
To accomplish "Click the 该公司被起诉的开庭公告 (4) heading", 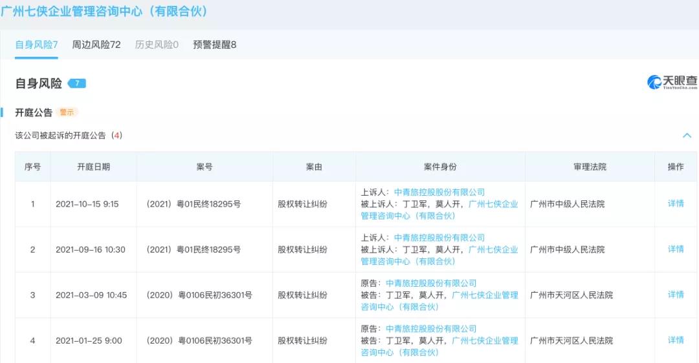I will 69,135.
